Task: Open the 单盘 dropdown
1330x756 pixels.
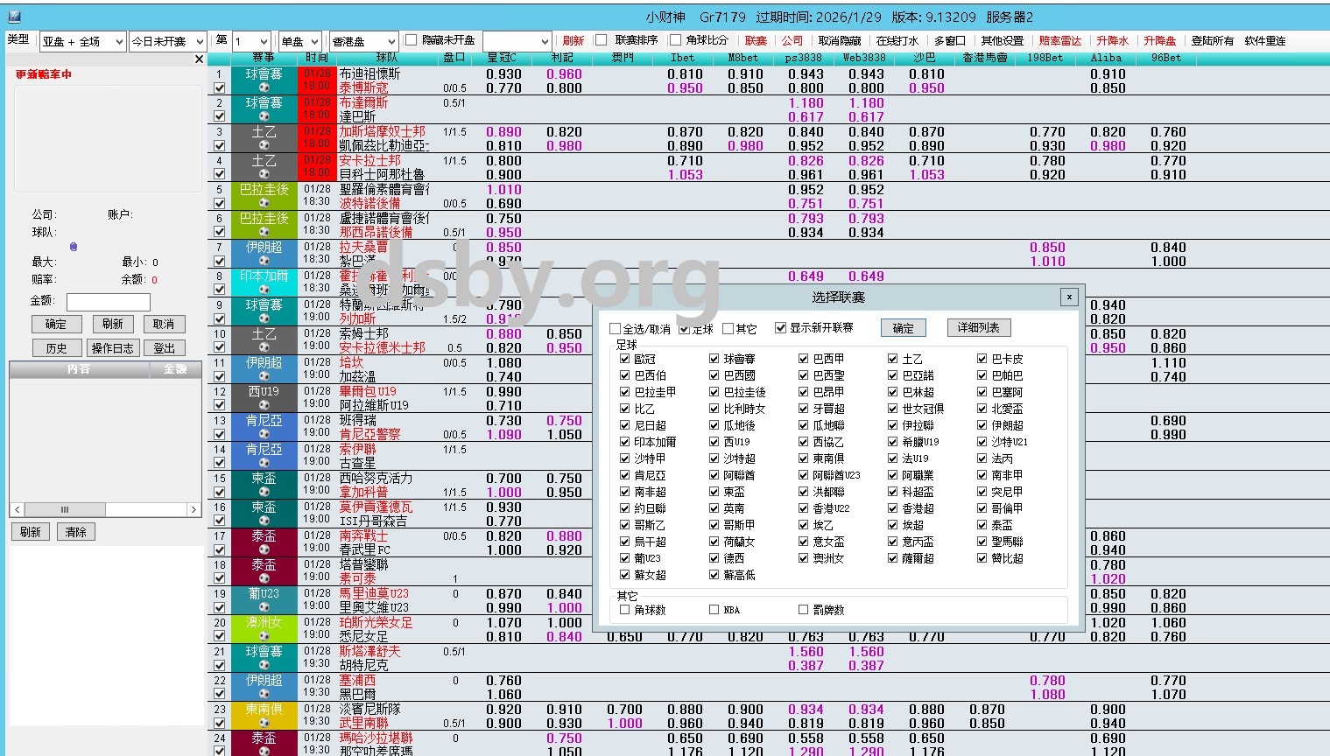Action: (x=302, y=41)
